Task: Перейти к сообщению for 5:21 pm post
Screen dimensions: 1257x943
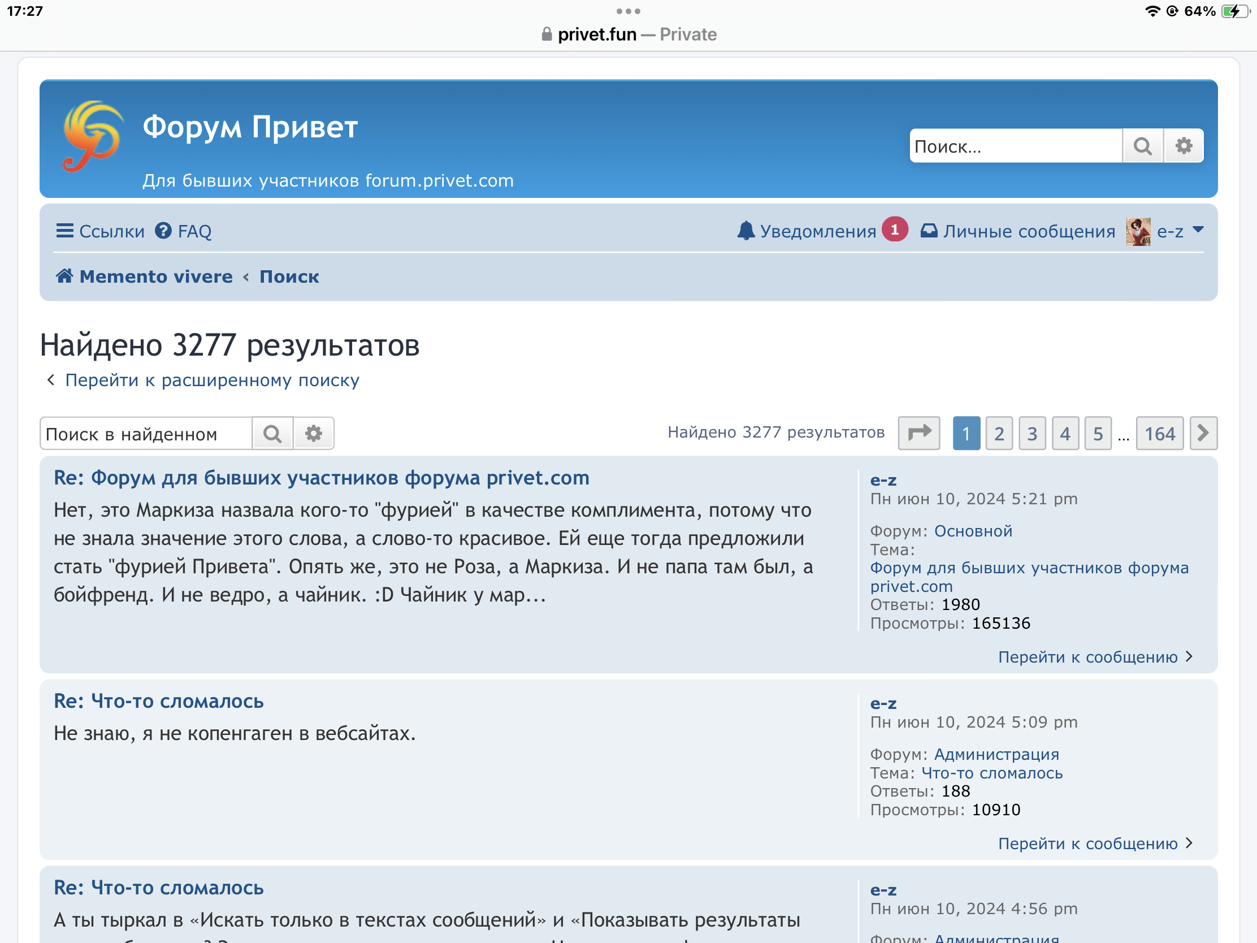Action: click(1095, 657)
